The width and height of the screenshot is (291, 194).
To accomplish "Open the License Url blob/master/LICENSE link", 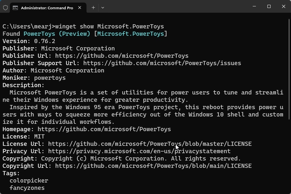I will [150, 144].
